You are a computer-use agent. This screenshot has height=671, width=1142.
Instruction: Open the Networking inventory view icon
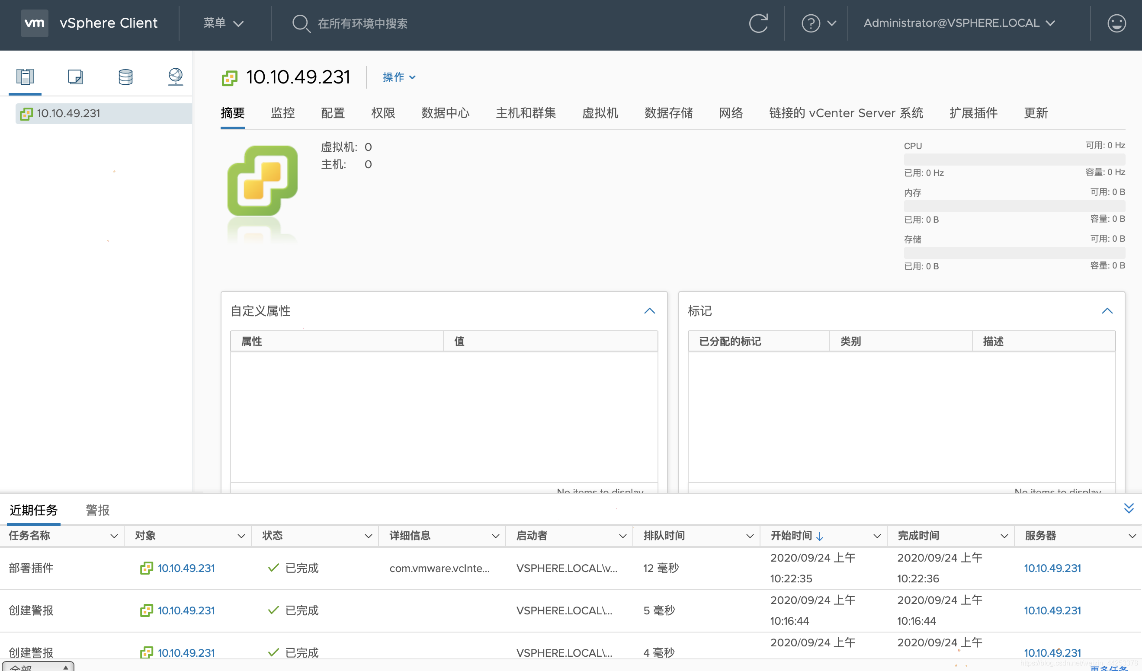coord(175,77)
